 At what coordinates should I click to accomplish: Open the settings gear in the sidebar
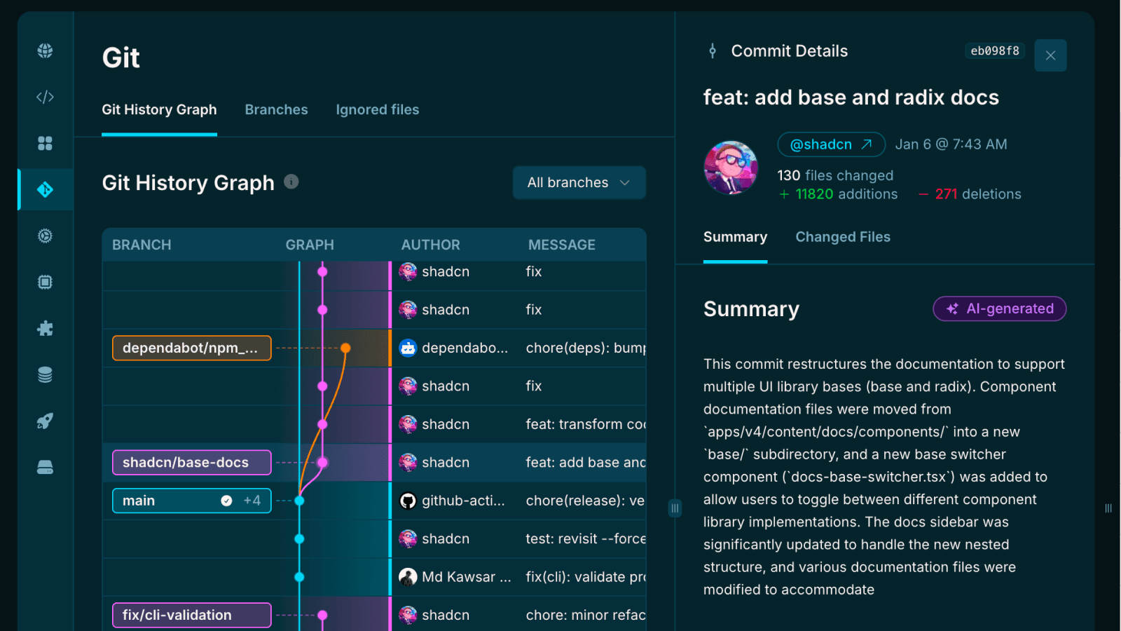[45, 236]
